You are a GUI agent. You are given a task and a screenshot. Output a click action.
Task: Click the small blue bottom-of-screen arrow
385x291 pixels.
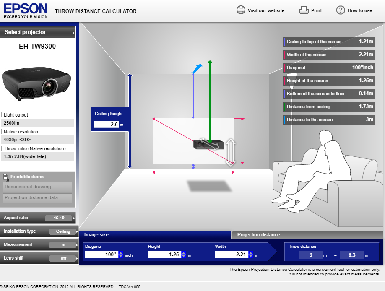pyautogui.click(x=193, y=166)
